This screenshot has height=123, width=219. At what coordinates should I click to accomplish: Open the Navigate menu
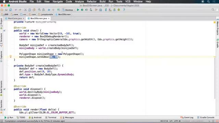coord(57,1)
